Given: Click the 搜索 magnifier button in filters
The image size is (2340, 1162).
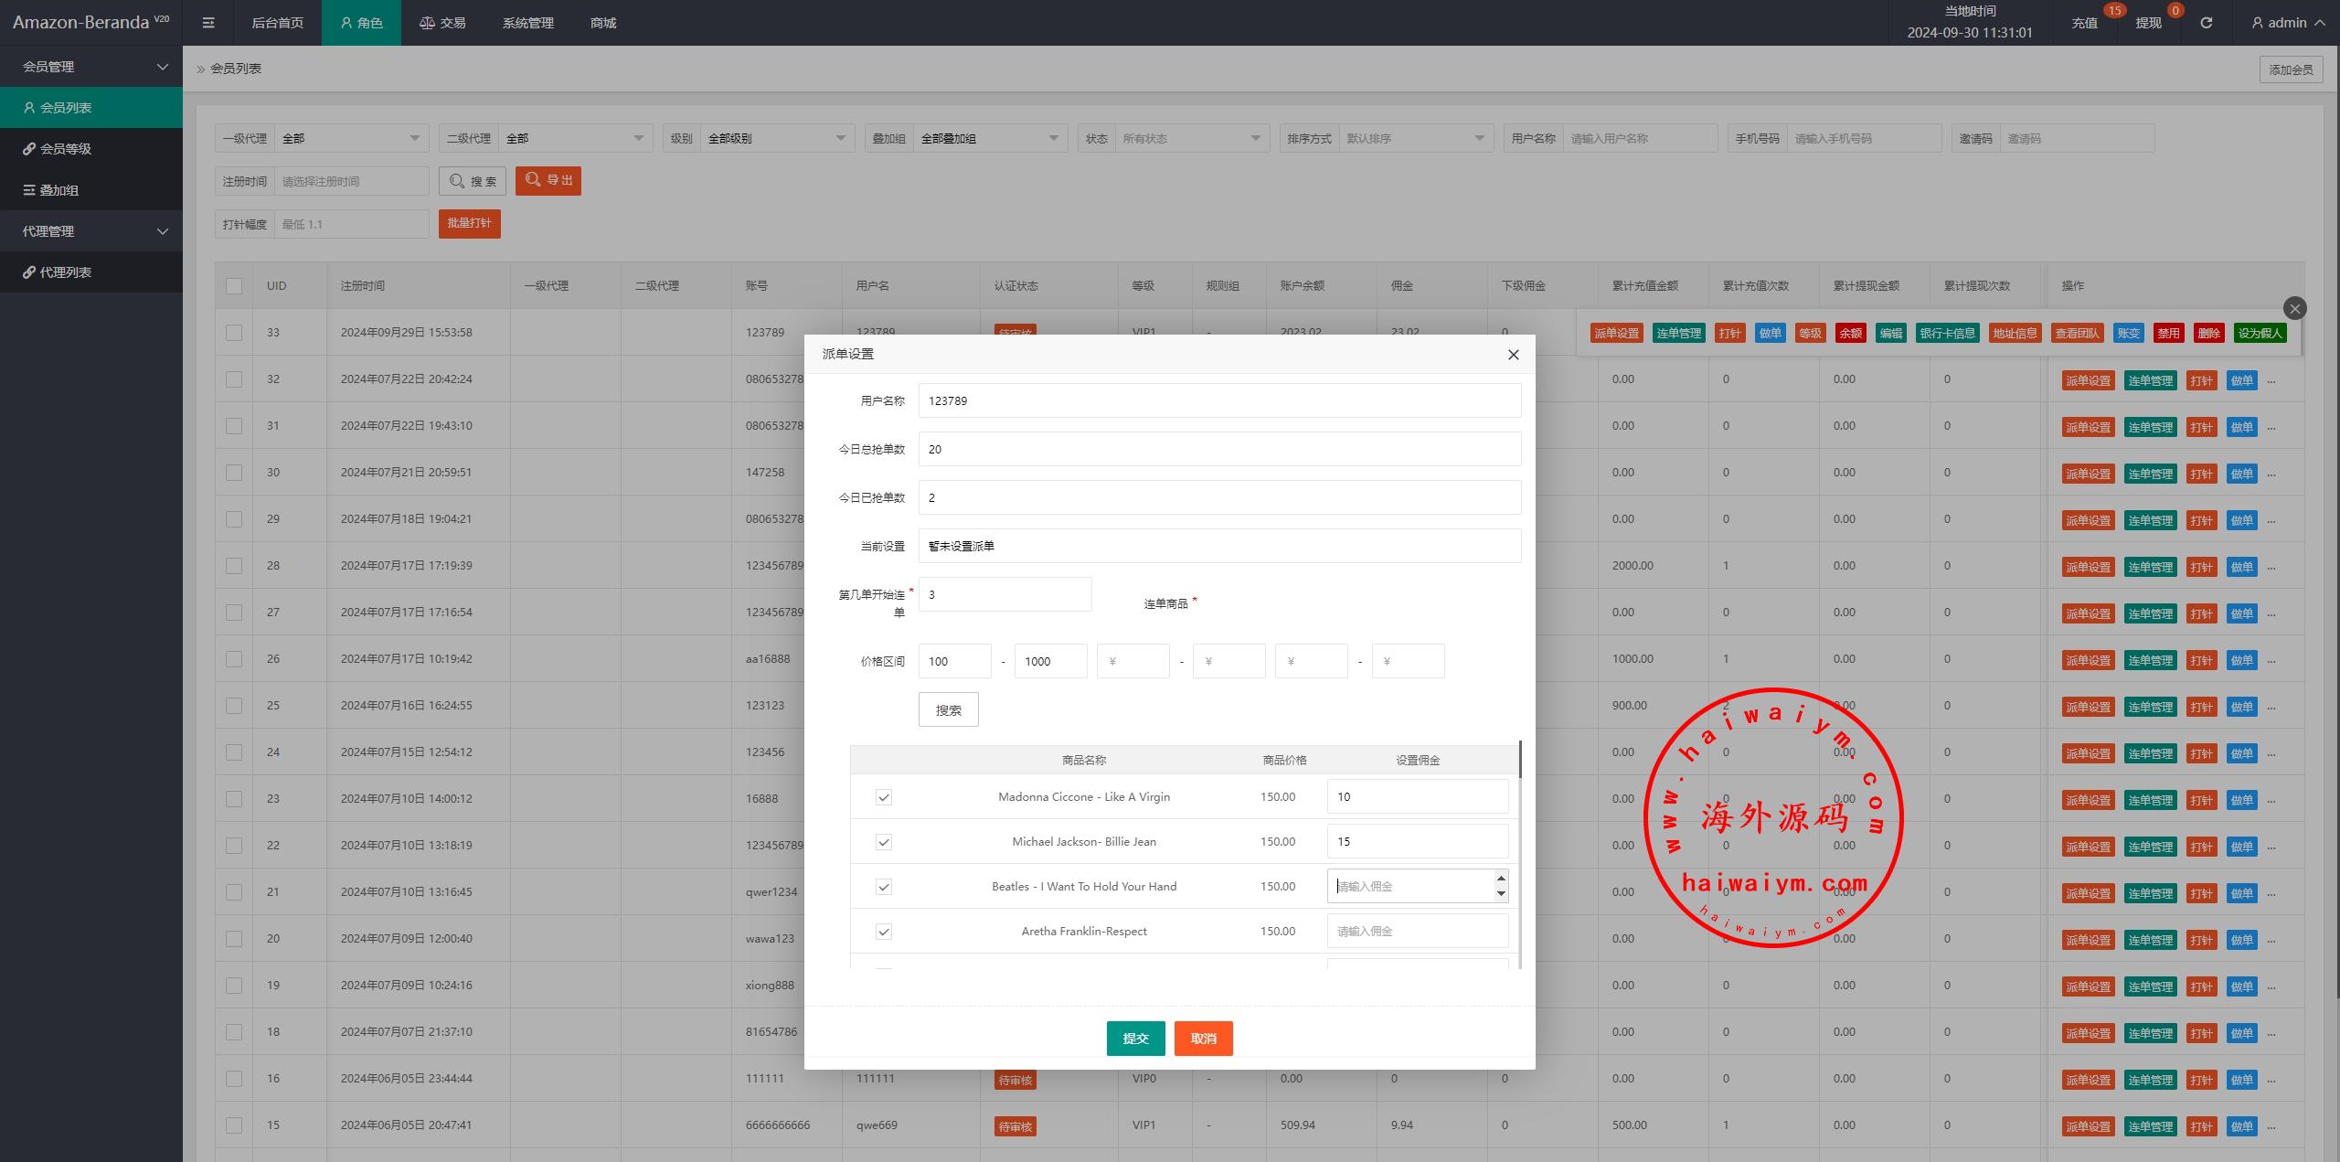Looking at the screenshot, I should click(x=473, y=181).
